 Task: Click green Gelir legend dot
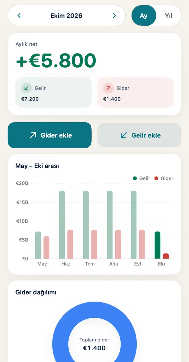[135, 178]
